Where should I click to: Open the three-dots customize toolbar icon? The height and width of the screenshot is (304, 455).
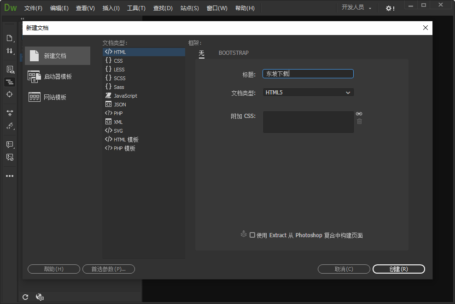point(10,176)
